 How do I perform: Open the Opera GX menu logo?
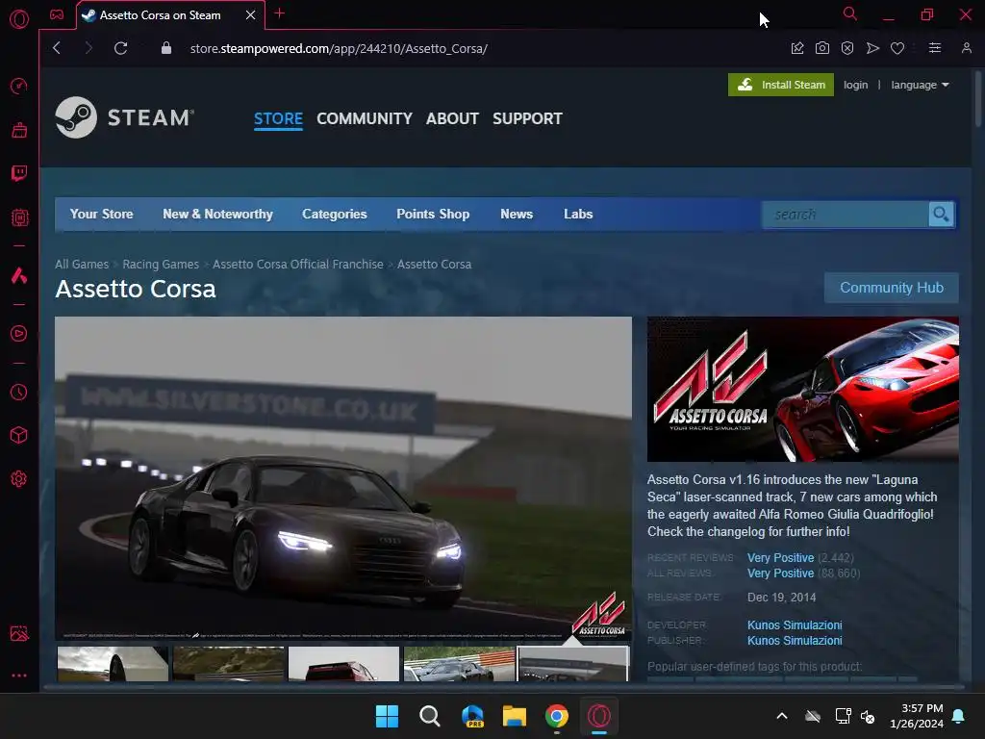click(x=19, y=19)
